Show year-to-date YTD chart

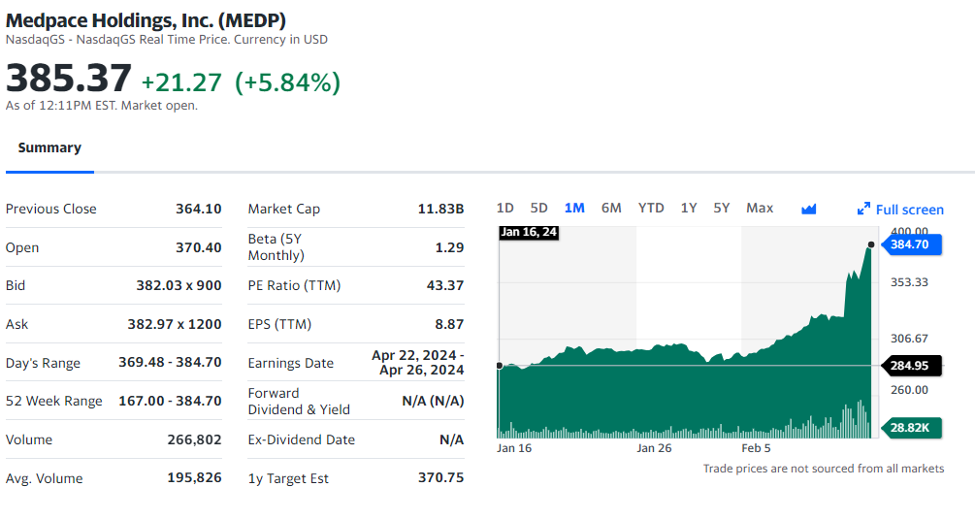coord(651,209)
